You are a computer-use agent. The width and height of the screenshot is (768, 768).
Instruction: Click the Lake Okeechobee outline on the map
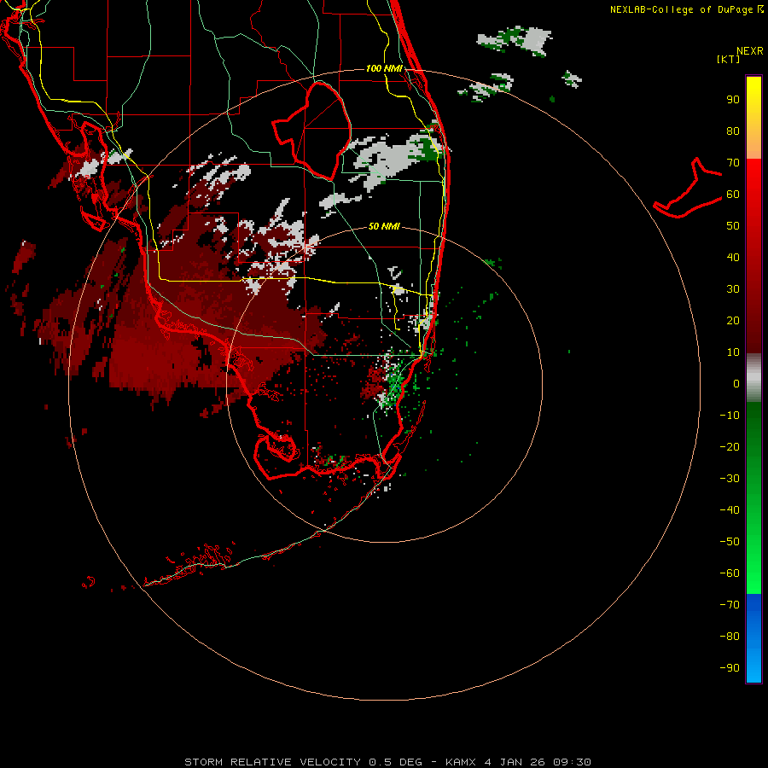(312, 131)
